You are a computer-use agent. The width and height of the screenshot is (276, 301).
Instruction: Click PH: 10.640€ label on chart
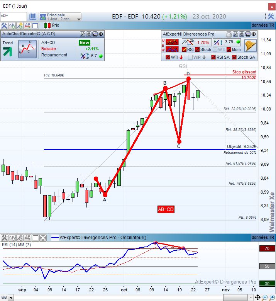pos(54,75)
